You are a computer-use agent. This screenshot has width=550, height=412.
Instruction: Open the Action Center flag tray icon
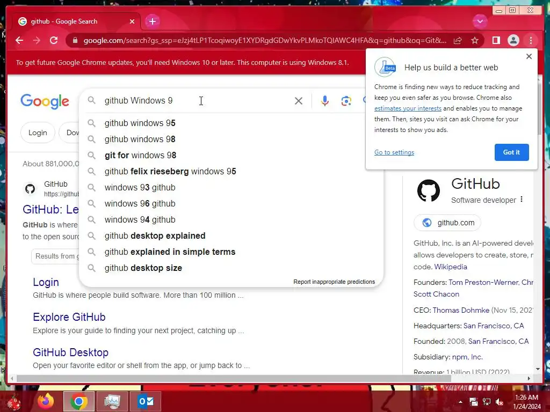pos(474,402)
